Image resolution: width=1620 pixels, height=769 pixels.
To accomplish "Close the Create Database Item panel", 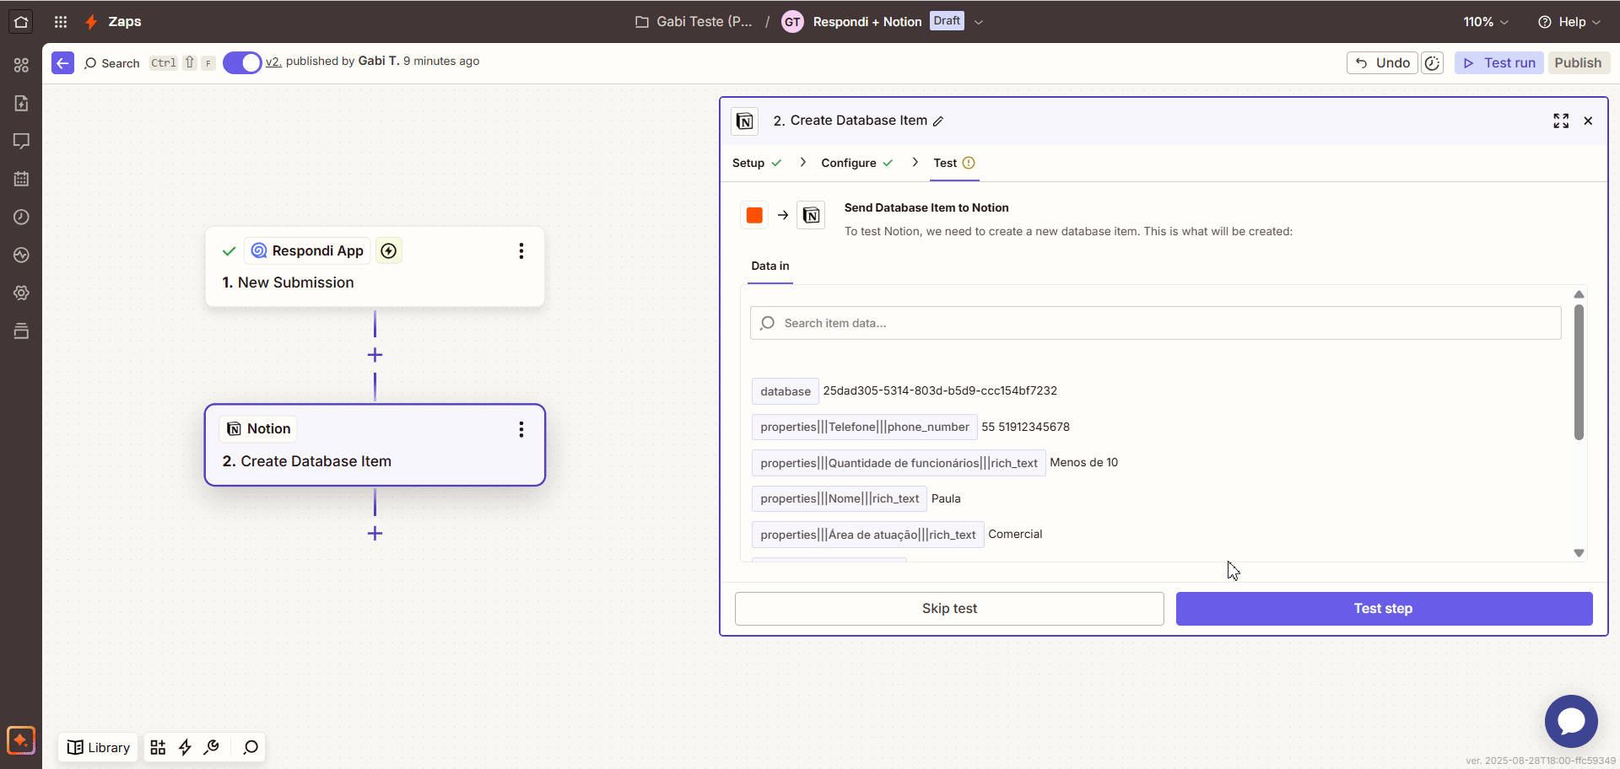I will tap(1588, 121).
